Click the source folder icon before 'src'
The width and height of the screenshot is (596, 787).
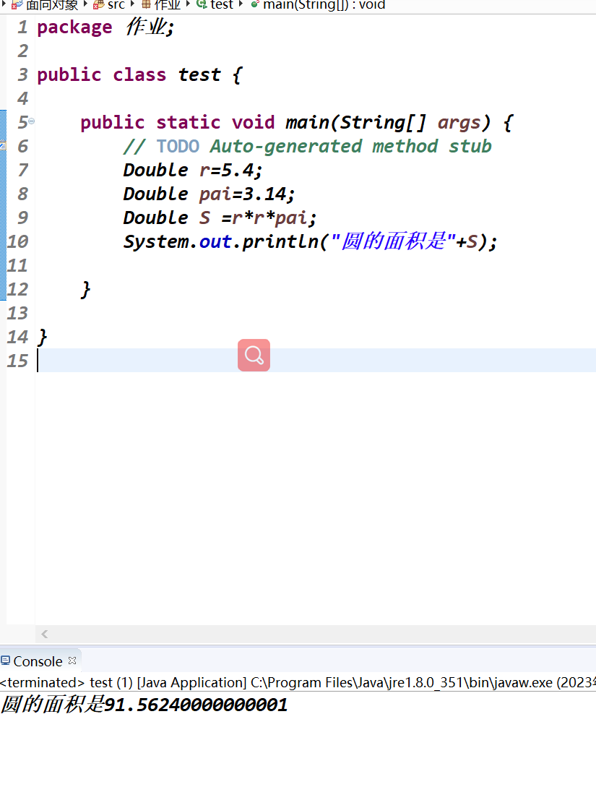click(98, 5)
